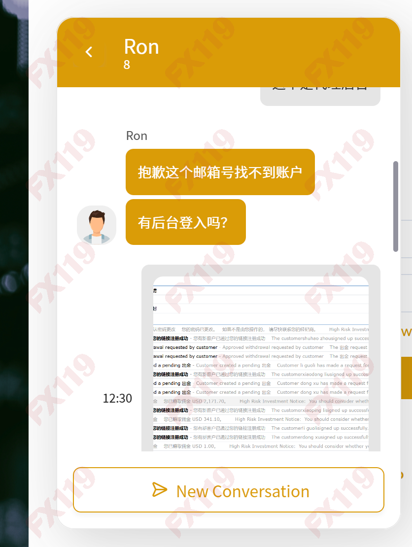Tap the back chevron in the header
This screenshot has width=412, height=547.
89,52
